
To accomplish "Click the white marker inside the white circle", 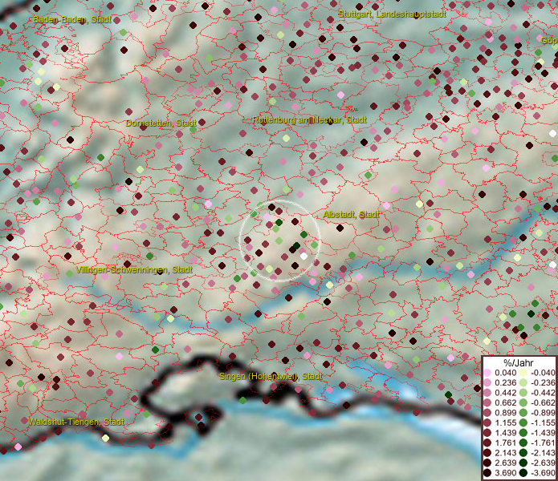I will (303, 256).
